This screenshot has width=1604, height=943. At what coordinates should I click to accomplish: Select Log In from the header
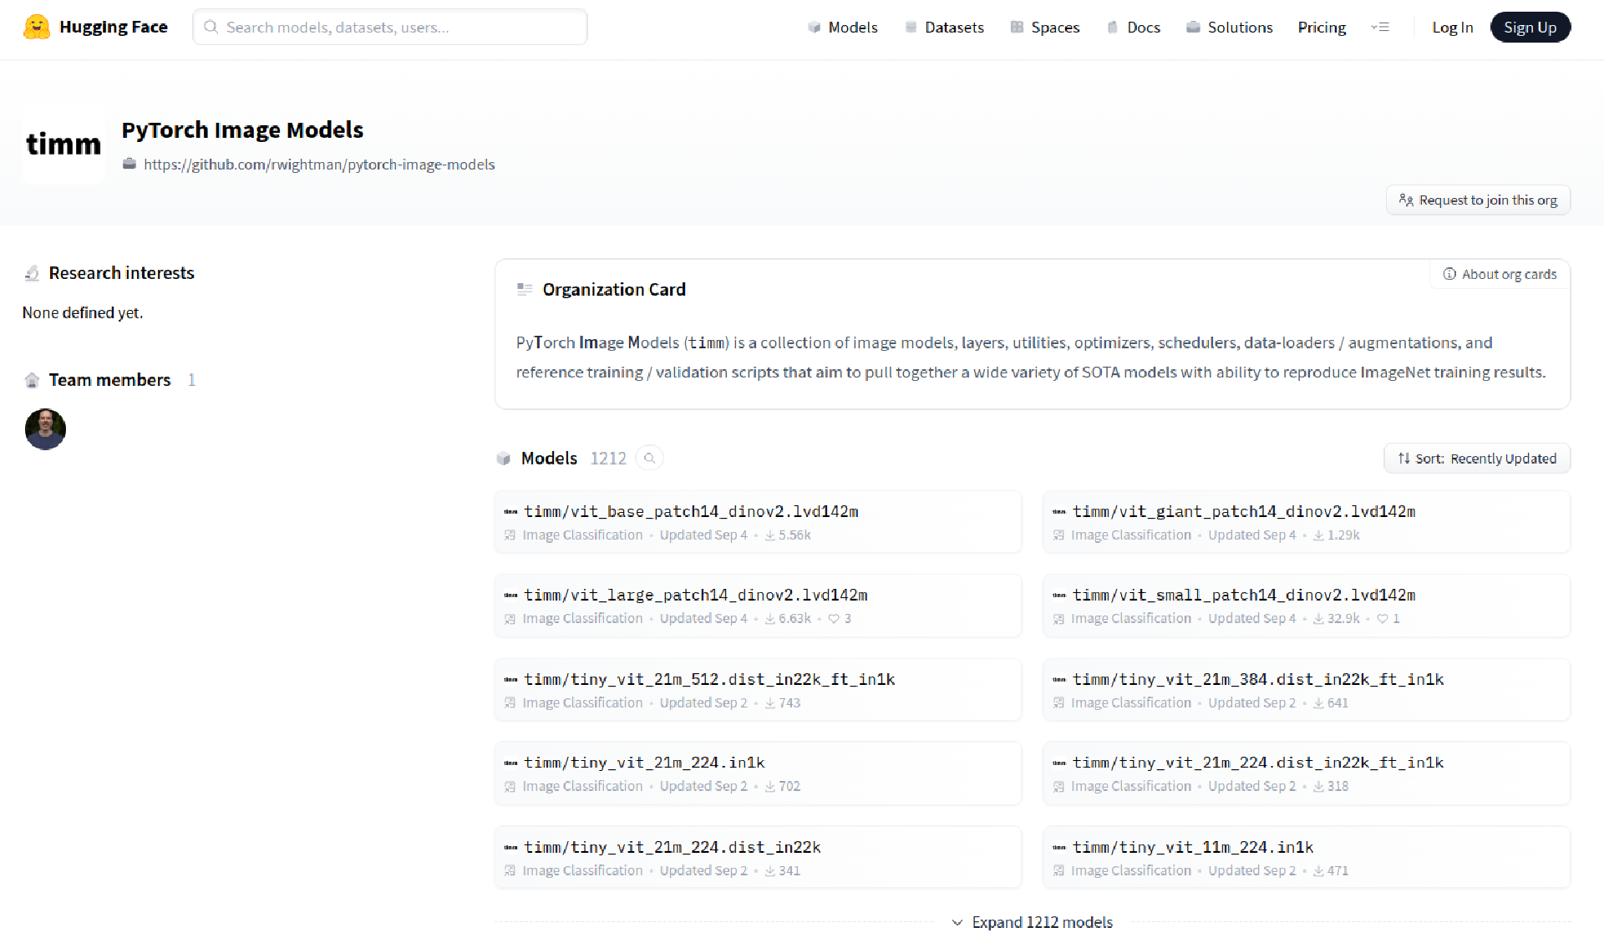(1453, 27)
